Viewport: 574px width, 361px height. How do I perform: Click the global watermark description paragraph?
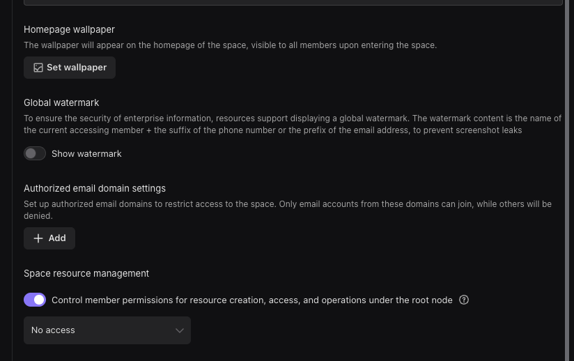(293, 124)
